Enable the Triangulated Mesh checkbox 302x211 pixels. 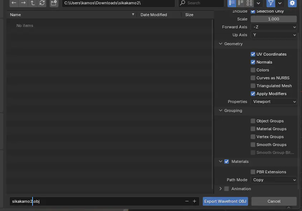(253, 86)
